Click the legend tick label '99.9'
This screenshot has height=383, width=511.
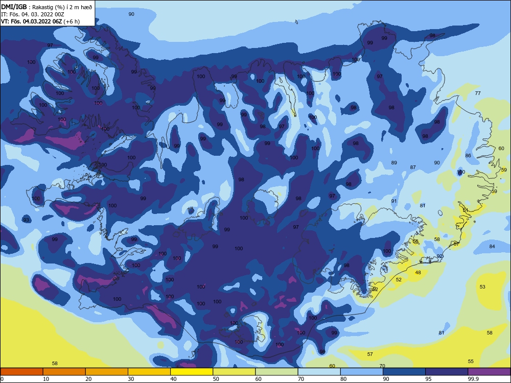point(473,379)
